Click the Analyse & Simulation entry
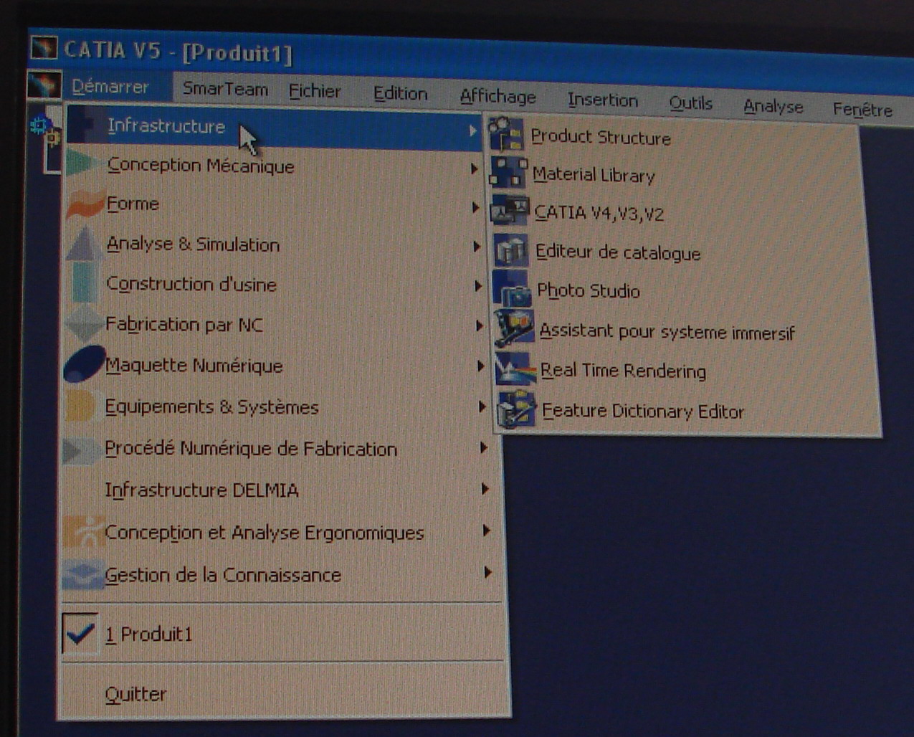The width and height of the screenshot is (914, 737). coord(193,244)
